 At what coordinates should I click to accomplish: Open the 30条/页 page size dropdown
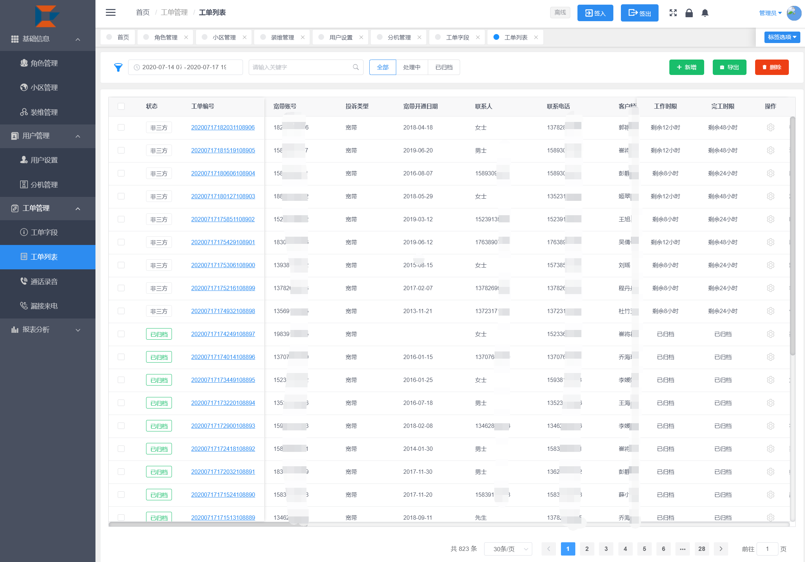[508, 549]
